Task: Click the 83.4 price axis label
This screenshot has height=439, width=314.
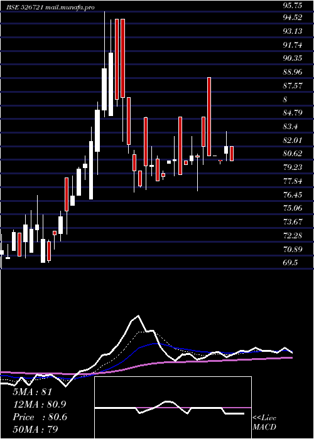Action: tap(290, 127)
